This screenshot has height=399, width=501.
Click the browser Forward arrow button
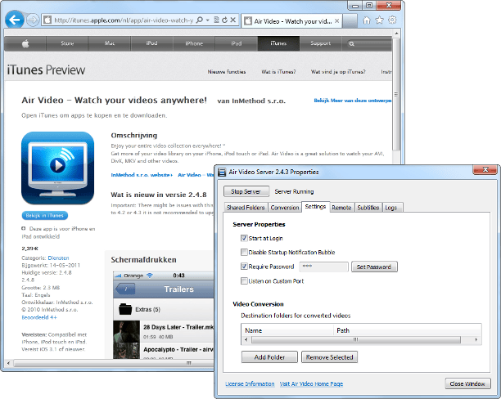click(x=32, y=20)
